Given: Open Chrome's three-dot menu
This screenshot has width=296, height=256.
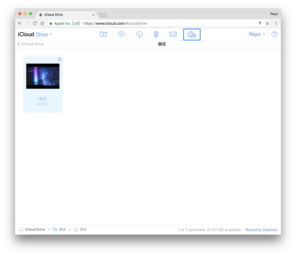Looking at the screenshot, I should (276, 23).
